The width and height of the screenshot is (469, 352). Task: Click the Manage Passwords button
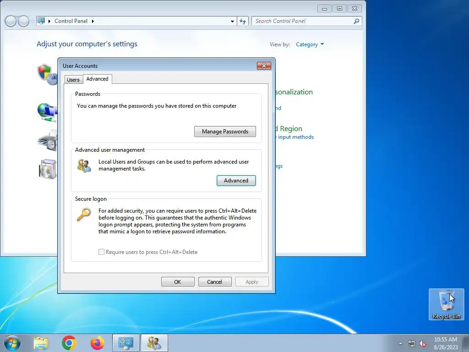tap(225, 132)
